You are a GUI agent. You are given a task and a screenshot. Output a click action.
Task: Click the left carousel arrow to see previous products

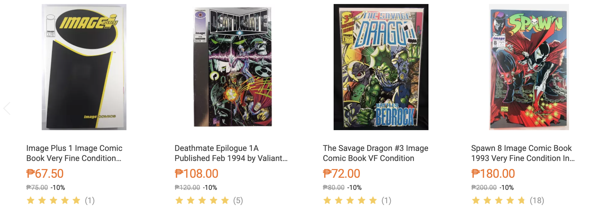point(6,108)
